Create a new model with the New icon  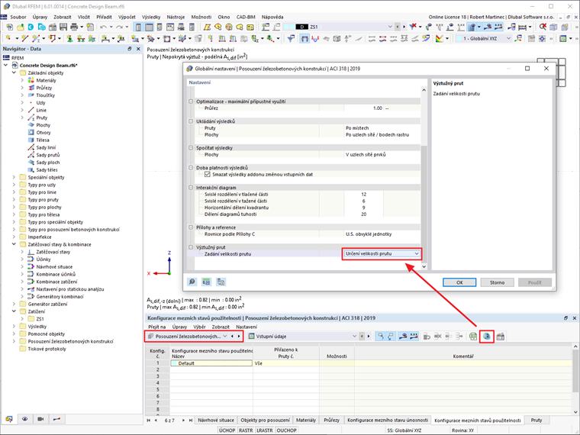coord(10,27)
